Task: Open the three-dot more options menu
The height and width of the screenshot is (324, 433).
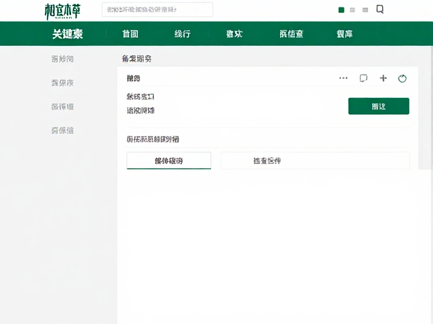Action: coord(343,78)
